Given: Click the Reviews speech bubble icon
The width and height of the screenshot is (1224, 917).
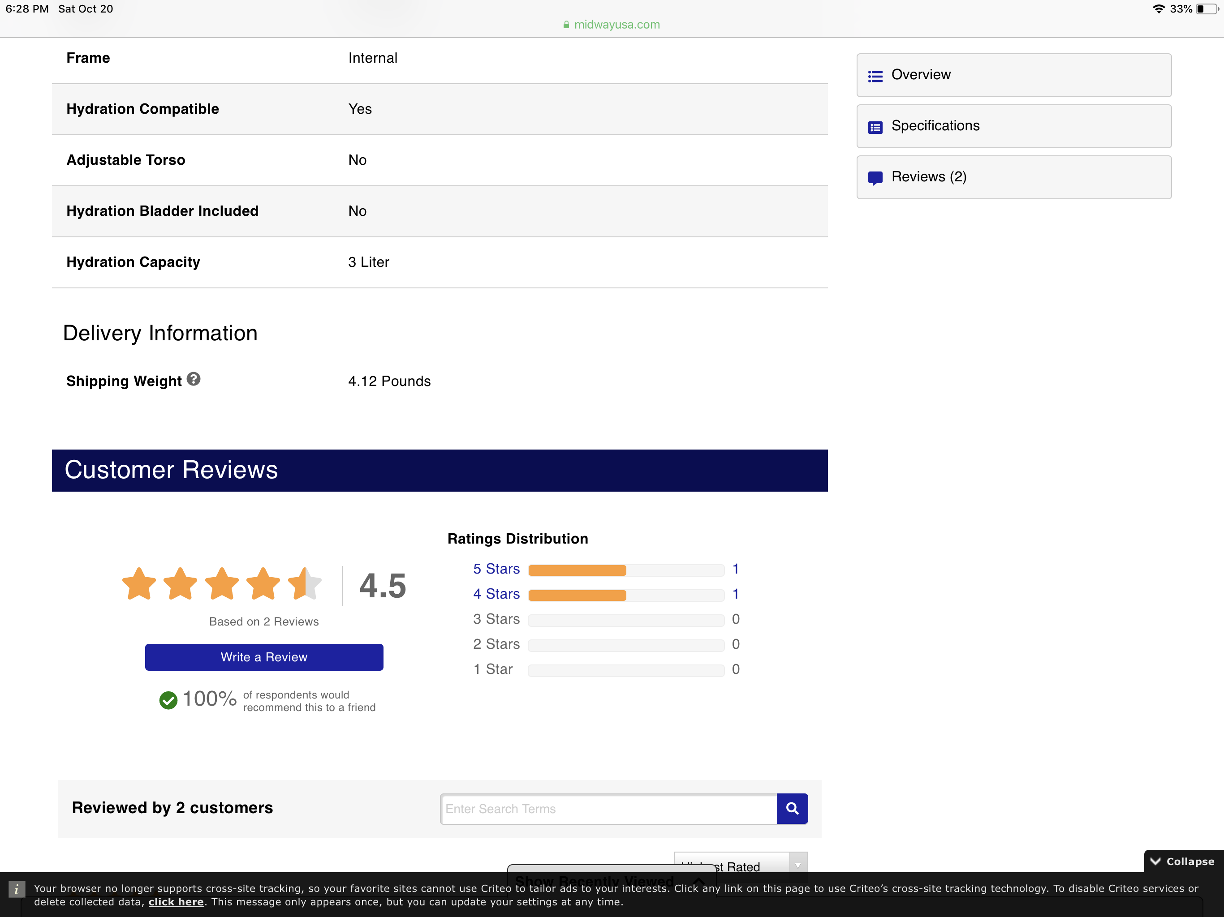Looking at the screenshot, I should 875,178.
